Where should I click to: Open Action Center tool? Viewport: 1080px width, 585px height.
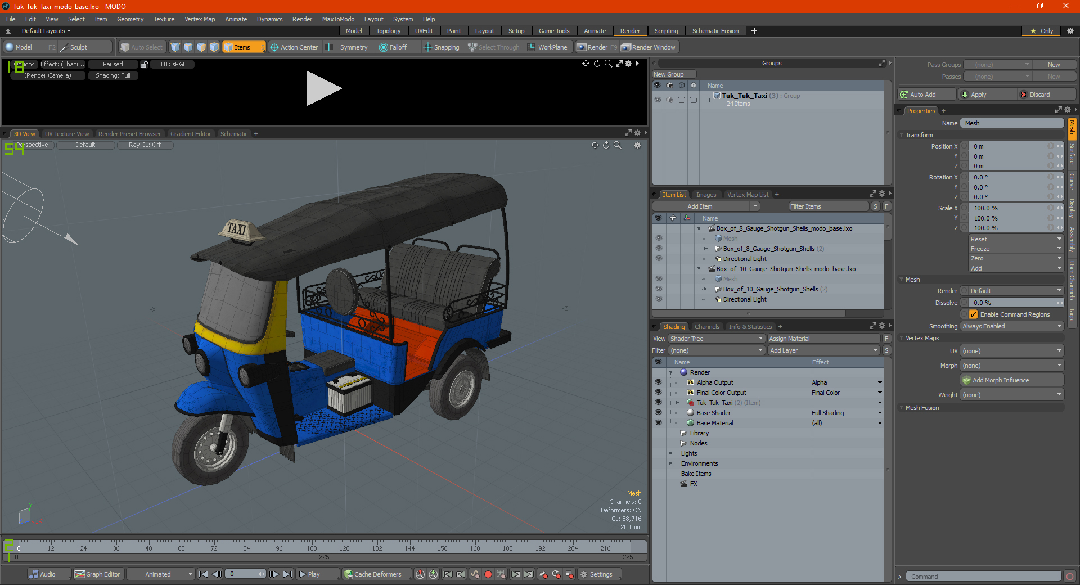click(294, 47)
